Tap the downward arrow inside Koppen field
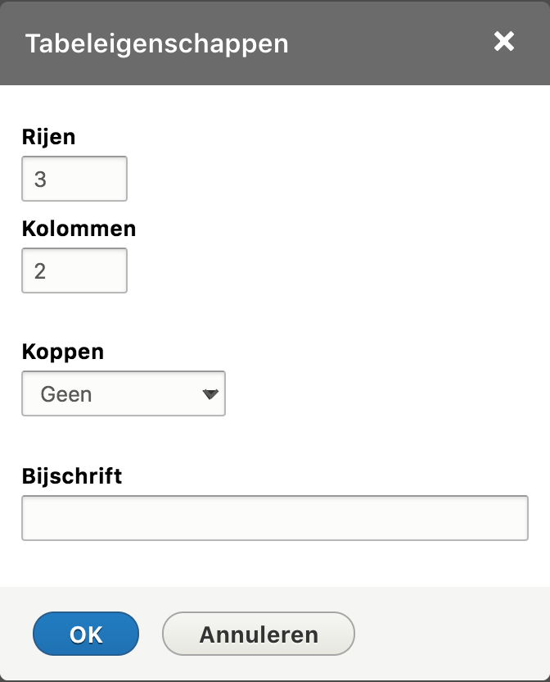 click(x=211, y=393)
